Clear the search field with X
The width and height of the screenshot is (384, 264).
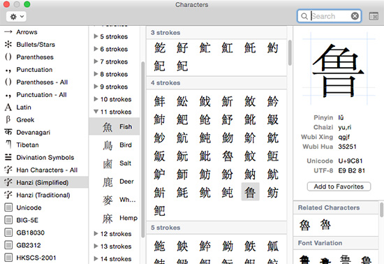(x=355, y=16)
